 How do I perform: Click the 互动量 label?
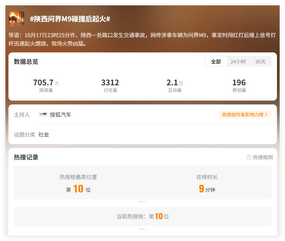175,90
